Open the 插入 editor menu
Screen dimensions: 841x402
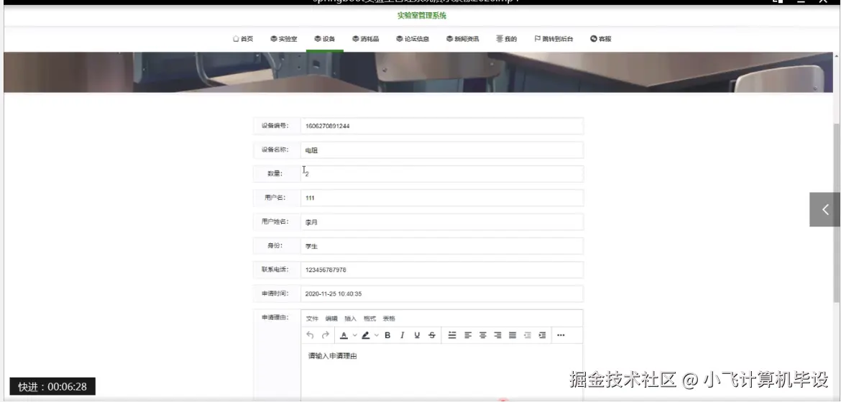click(350, 319)
